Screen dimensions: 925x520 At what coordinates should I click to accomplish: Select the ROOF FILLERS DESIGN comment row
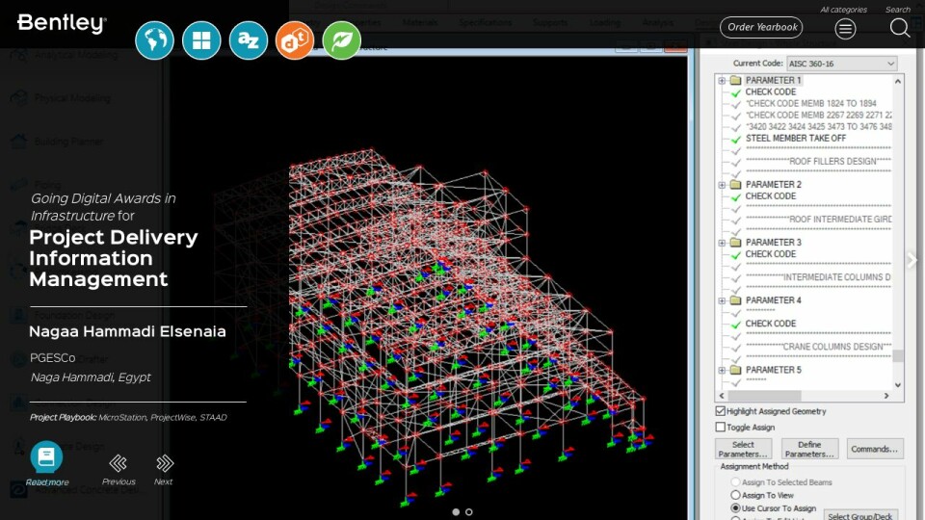pyautogui.click(x=818, y=161)
